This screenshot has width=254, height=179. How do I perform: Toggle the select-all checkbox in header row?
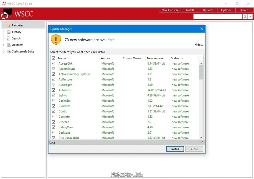(x=54, y=58)
